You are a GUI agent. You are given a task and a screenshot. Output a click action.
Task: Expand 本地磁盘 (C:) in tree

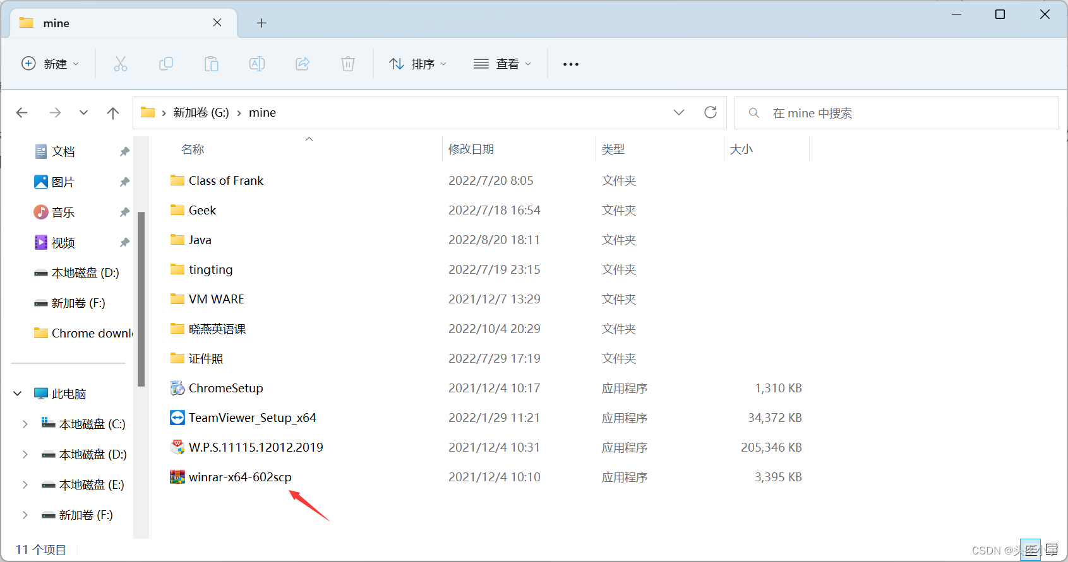pyautogui.click(x=25, y=424)
